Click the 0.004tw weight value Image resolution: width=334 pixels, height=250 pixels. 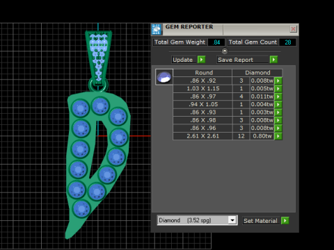tap(262, 104)
